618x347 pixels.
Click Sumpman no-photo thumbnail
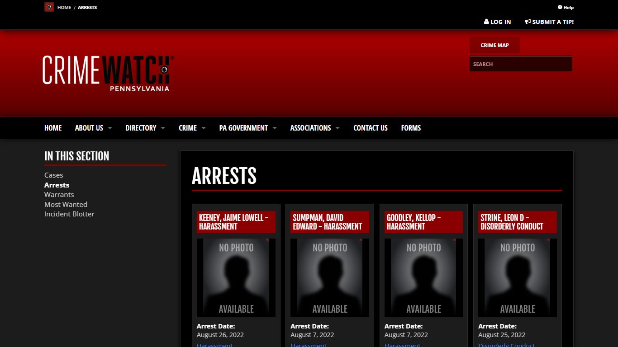point(330,278)
